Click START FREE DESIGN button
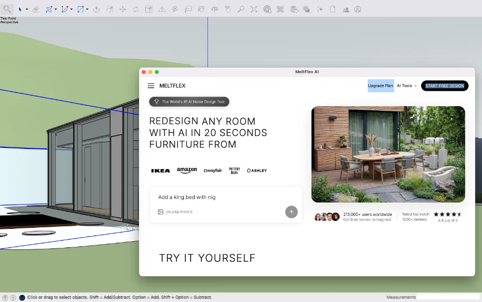Image resolution: width=482 pixels, height=302 pixels. (444, 86)
